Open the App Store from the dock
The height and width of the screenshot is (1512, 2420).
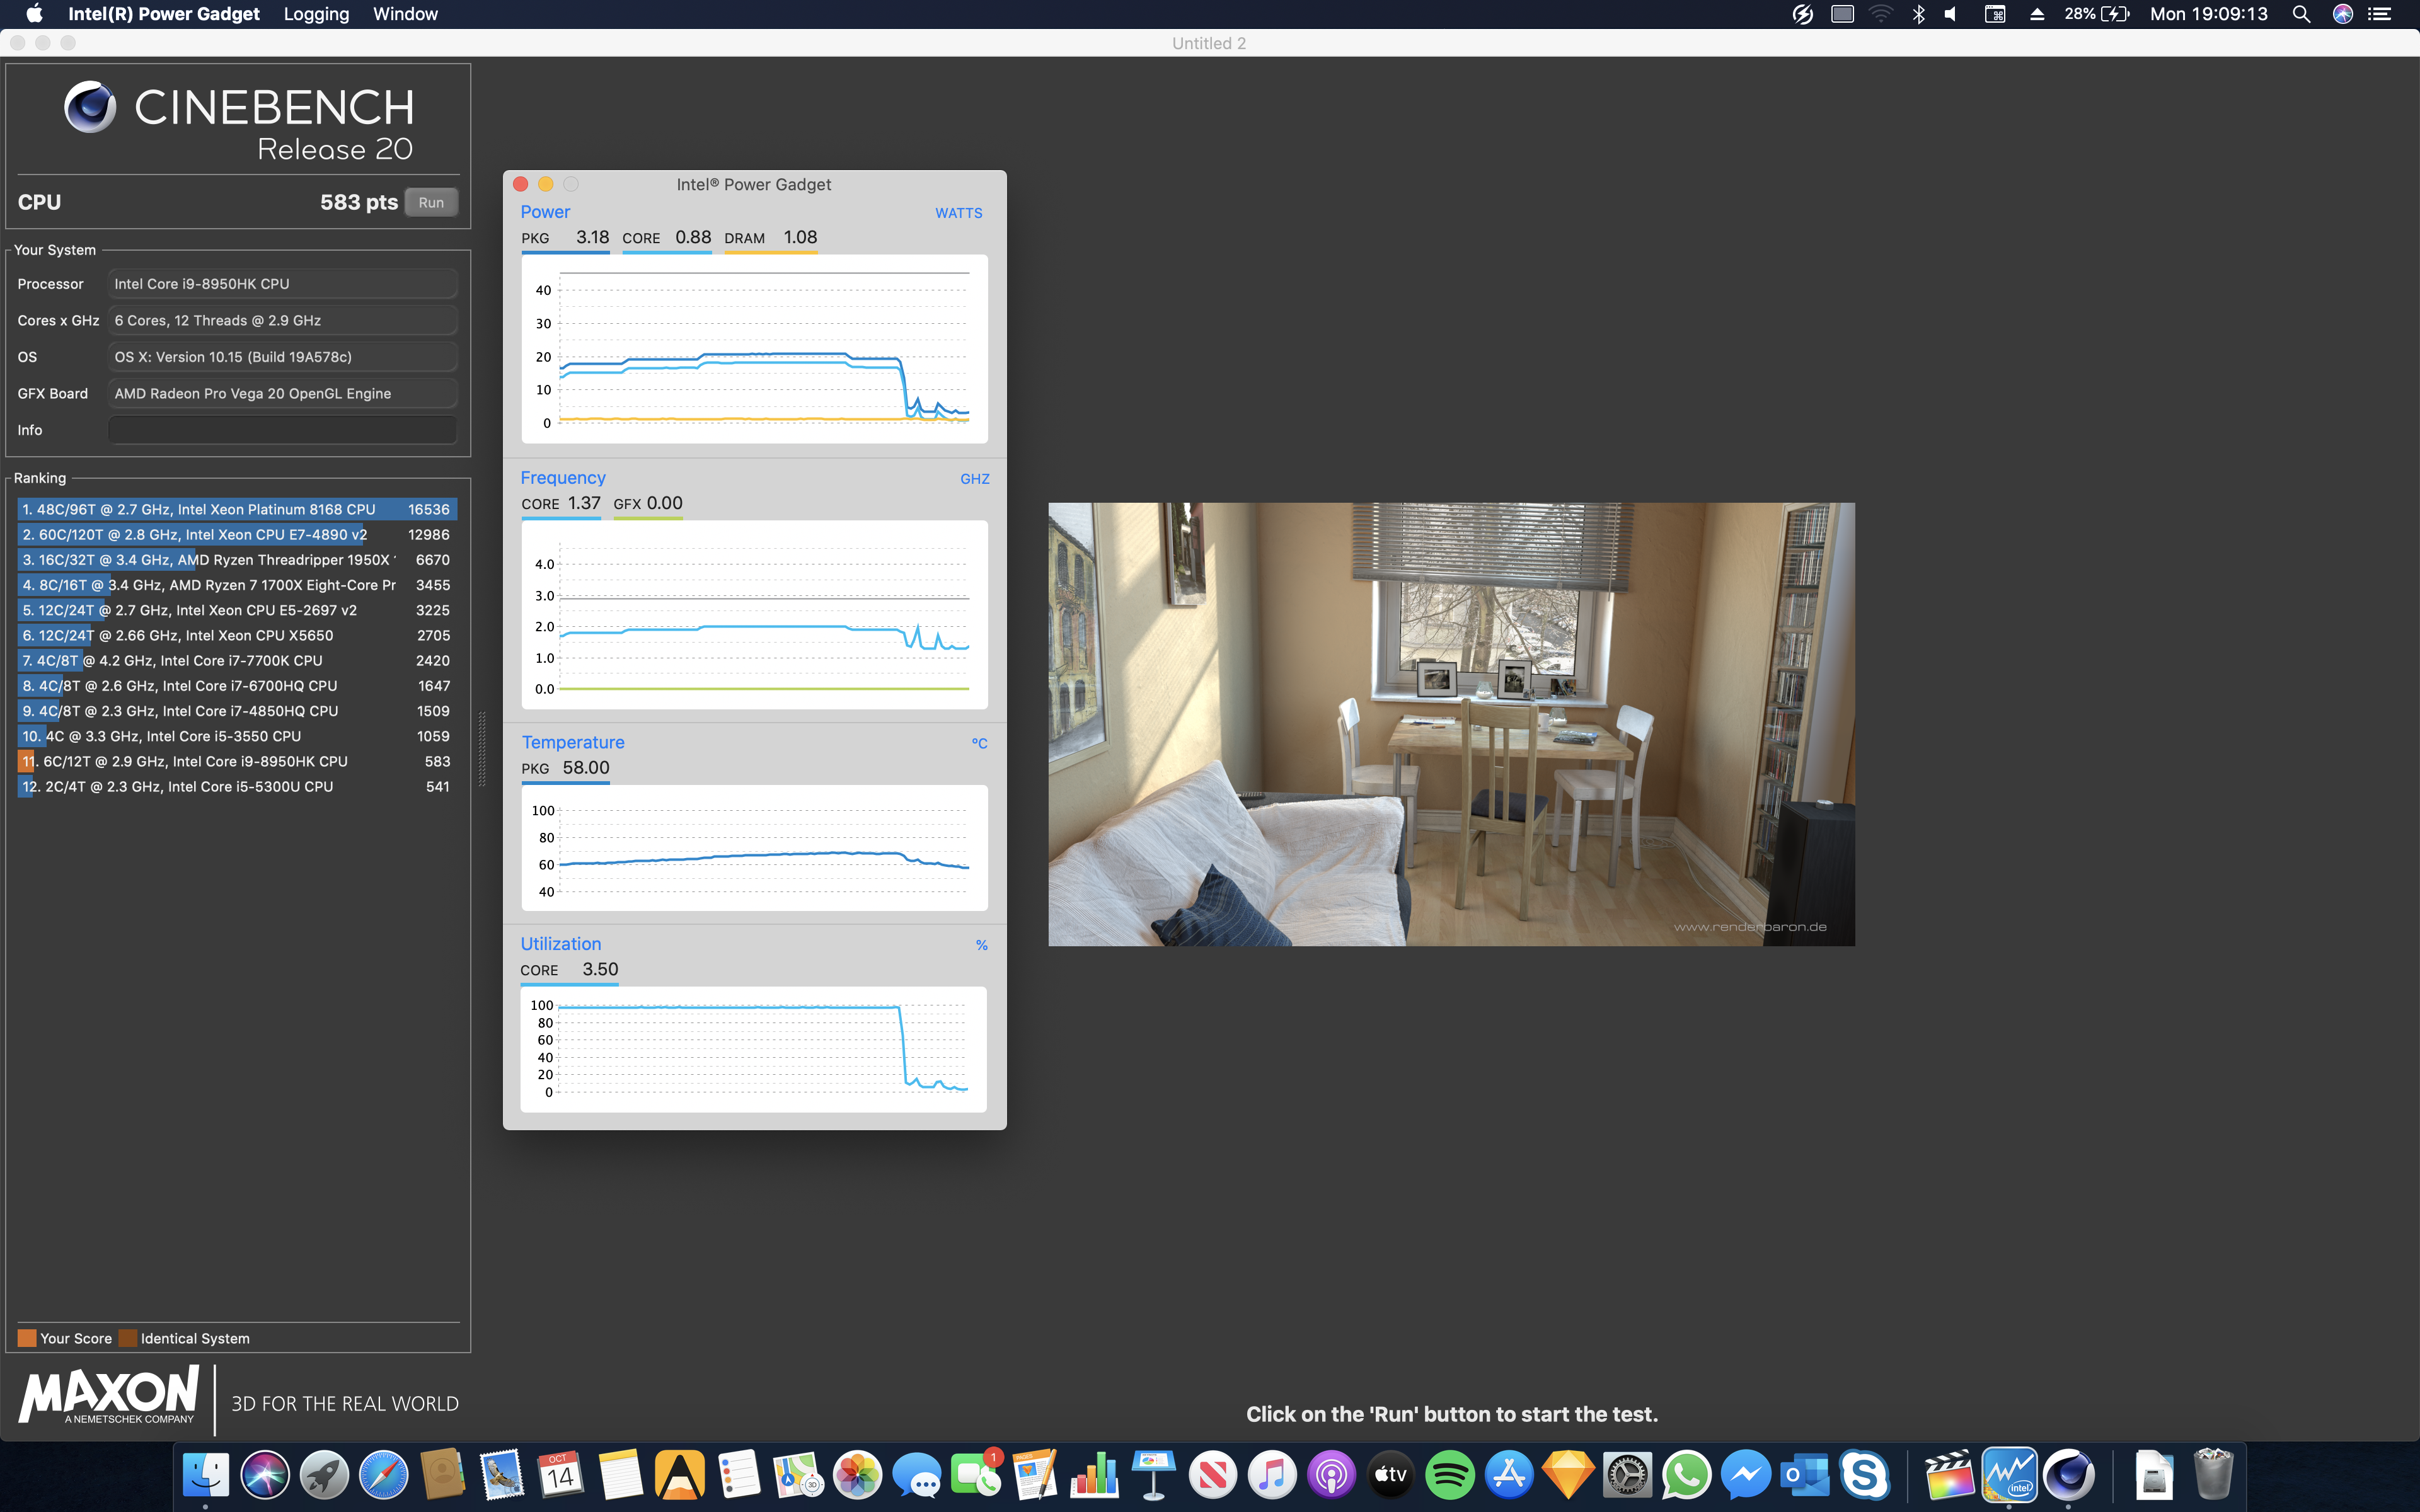[1509, 1475]
